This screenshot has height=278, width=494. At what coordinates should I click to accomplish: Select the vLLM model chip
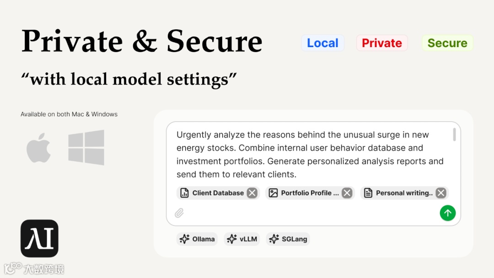(242, 239)
